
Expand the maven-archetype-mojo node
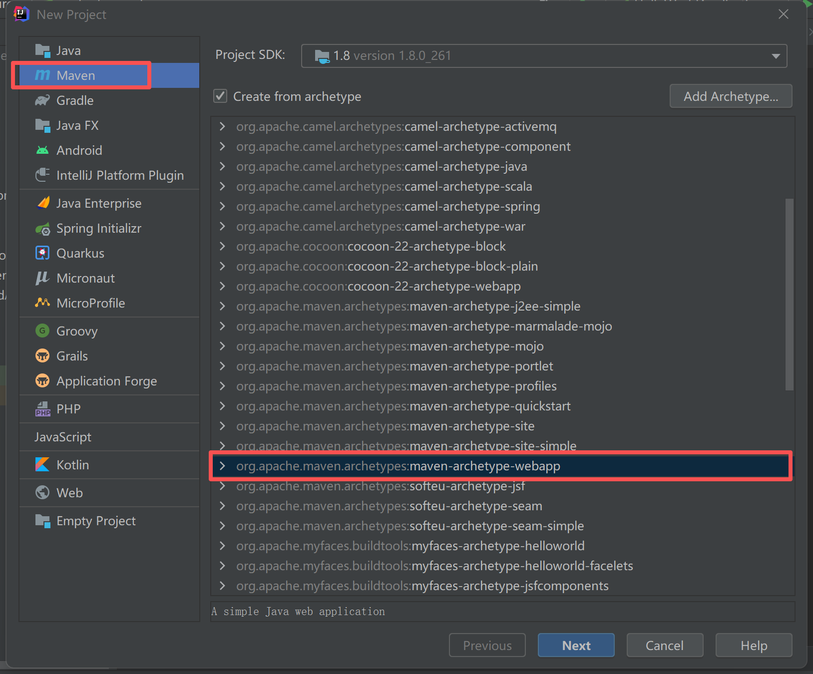[223, 346]
